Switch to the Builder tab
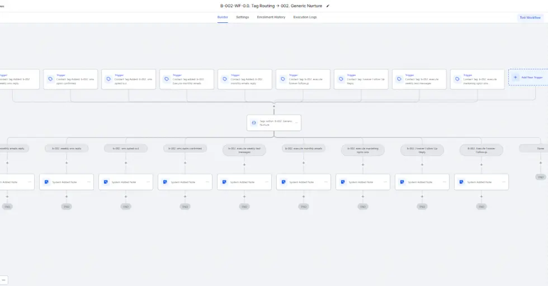This screenshot has height=286, width=548. coord(223,17)
